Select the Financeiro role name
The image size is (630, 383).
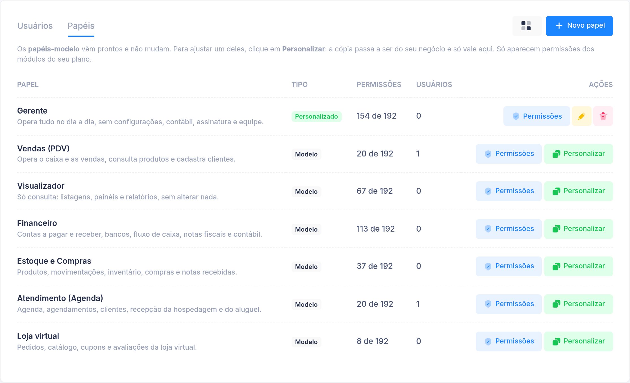click(x=37, y=223)
